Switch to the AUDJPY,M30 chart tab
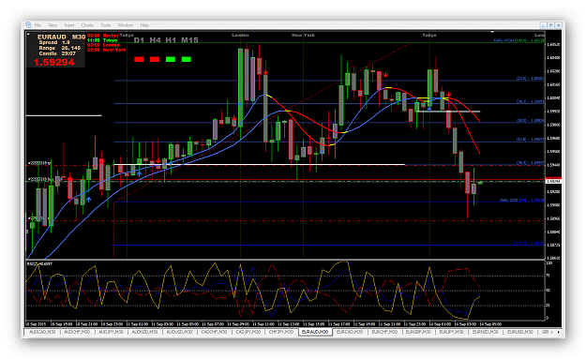This screenshot has width=586, height=359. 111,332
